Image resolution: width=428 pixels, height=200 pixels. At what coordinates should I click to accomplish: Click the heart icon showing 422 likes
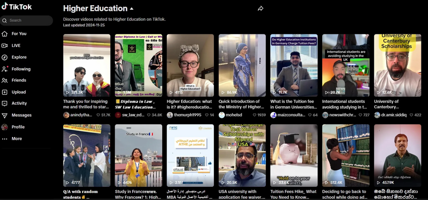click(x=411, y=115)
